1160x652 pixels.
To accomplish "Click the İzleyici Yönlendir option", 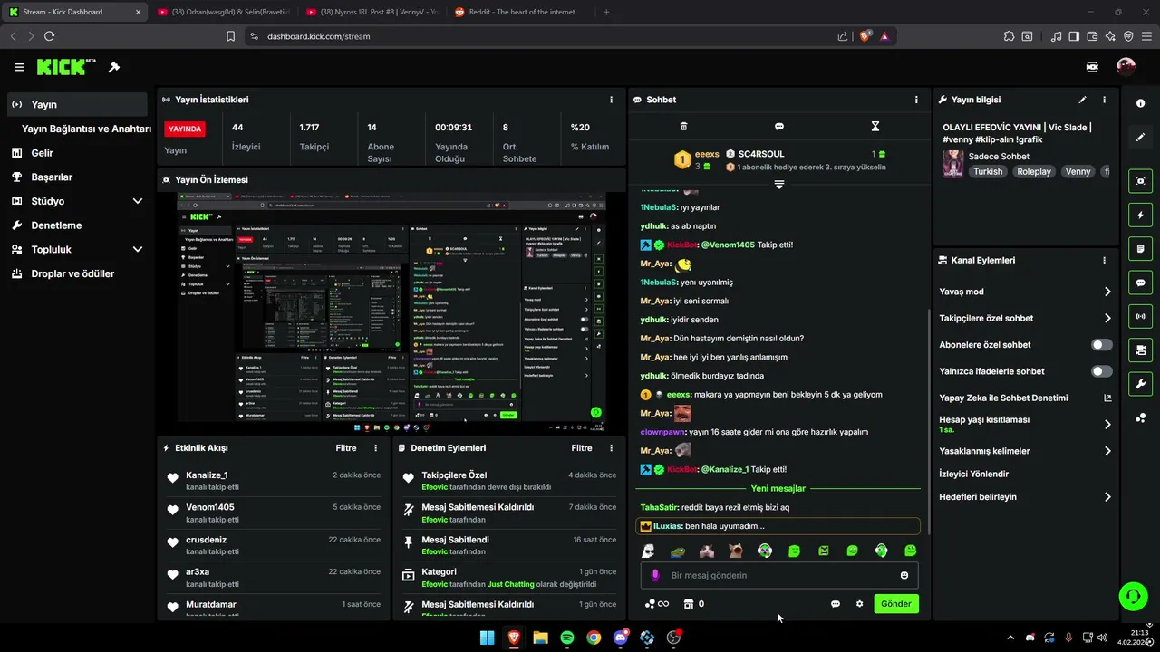I will 974,474.
